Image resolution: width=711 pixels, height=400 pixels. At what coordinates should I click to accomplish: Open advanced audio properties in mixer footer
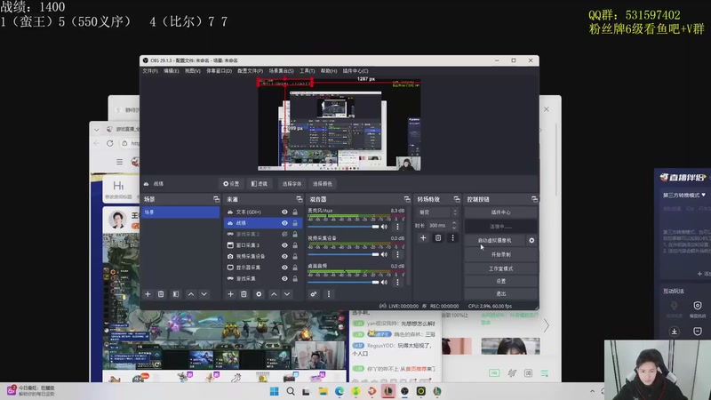[x=314, y=294]
